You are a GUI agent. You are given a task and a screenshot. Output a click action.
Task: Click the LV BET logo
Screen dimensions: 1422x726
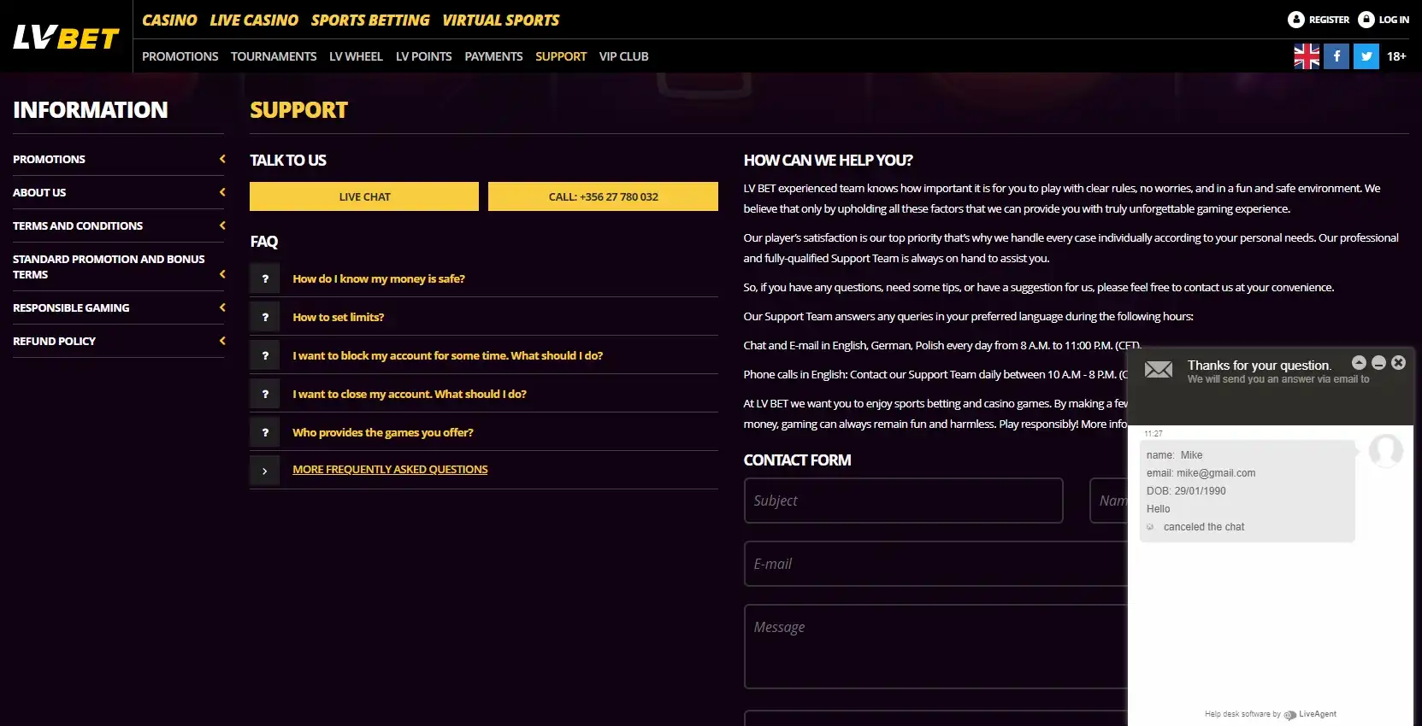(66, 38)
